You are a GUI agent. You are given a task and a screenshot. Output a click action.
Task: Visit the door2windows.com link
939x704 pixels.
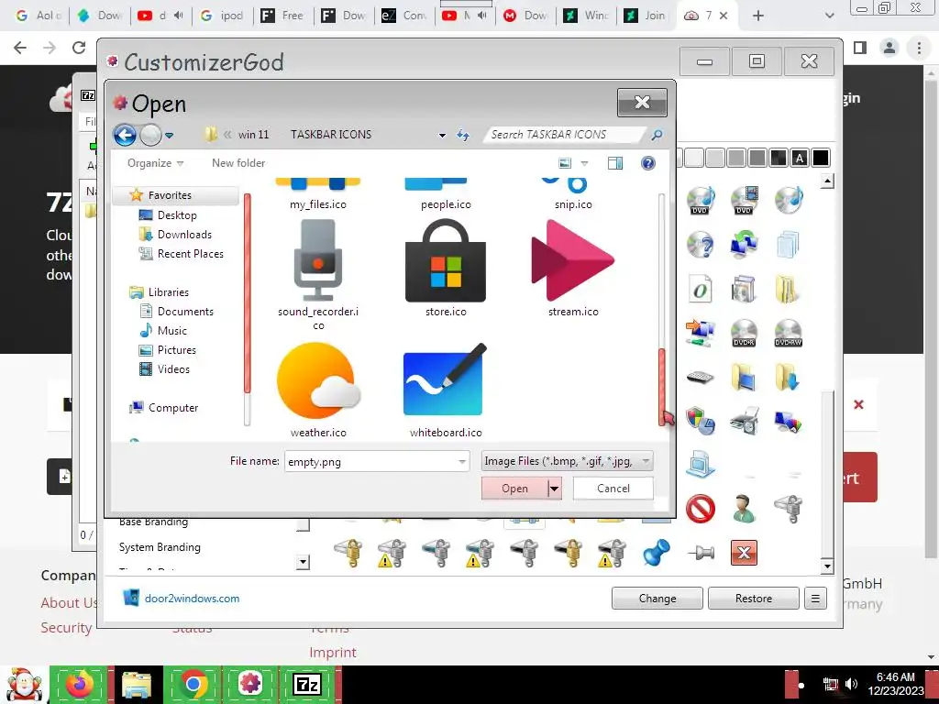point(192,598)
